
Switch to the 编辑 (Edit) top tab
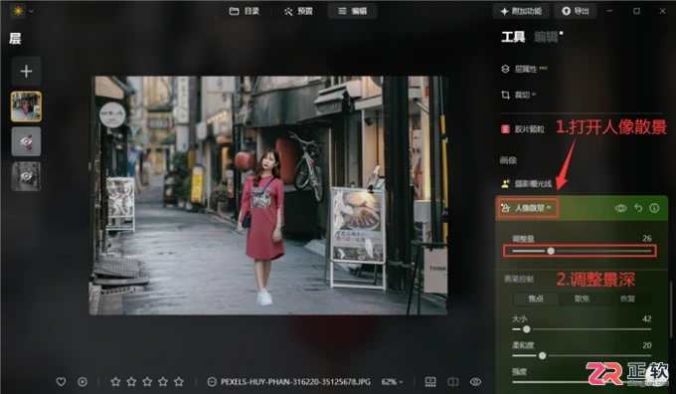coord(352,11)
